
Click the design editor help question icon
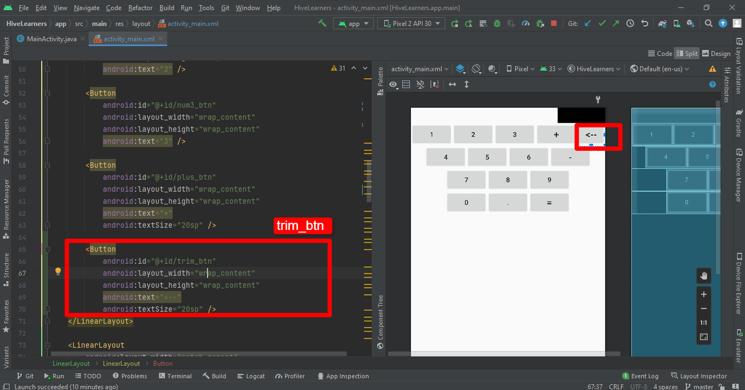tap(712, 84)
